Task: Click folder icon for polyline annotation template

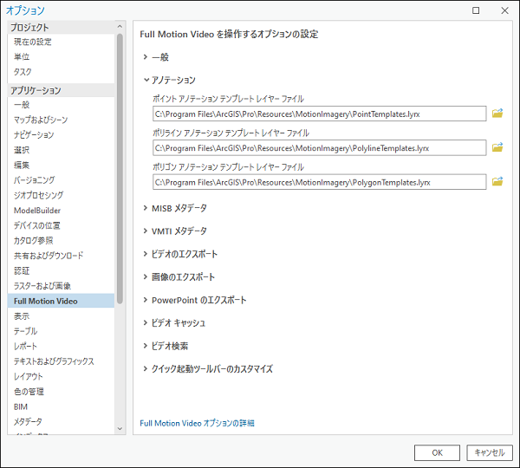Action: click(x=497, y=148)
